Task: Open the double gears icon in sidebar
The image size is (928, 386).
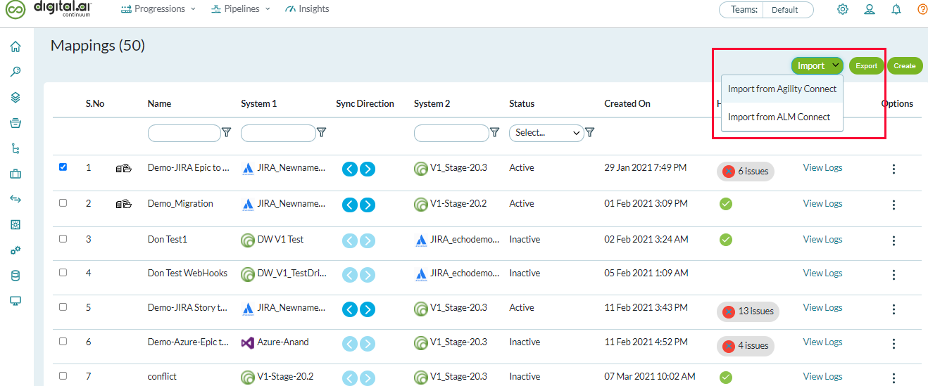Action: (x=15, y=250)
